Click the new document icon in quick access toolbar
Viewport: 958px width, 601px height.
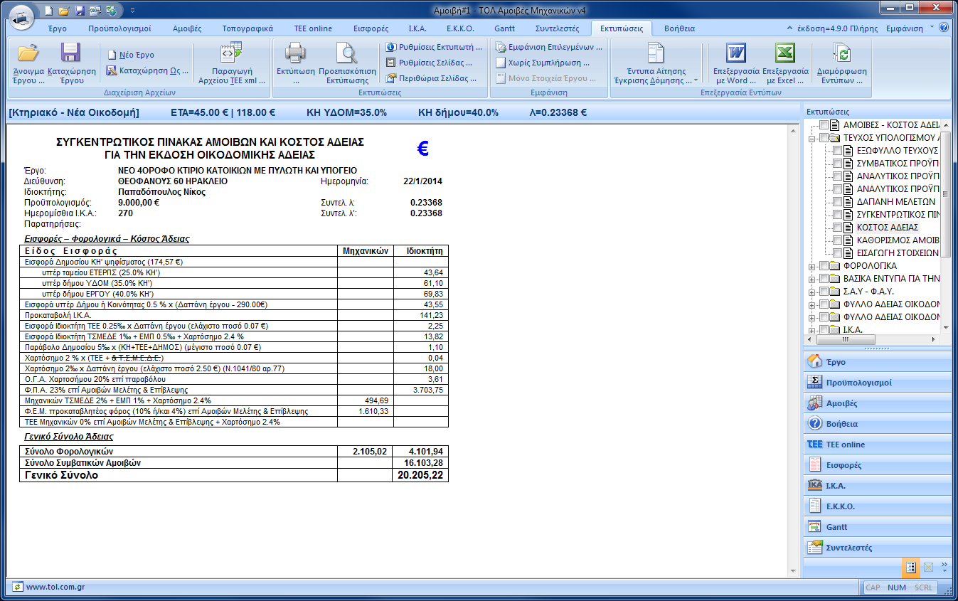[48, 11]
